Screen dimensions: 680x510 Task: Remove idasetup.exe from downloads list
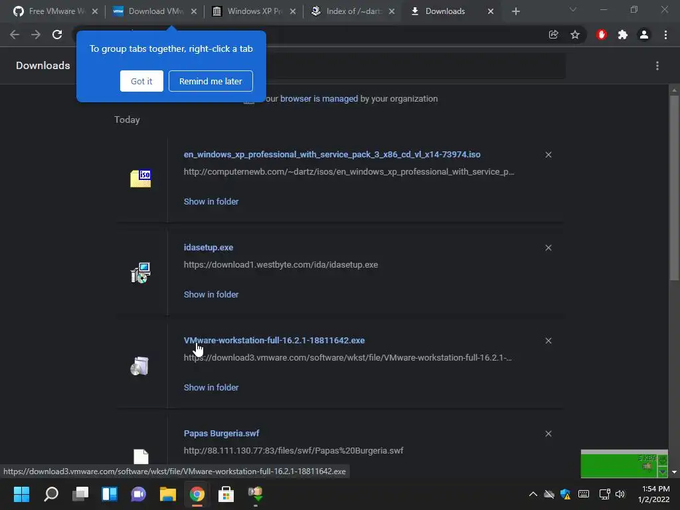click(x=548, y=248)
